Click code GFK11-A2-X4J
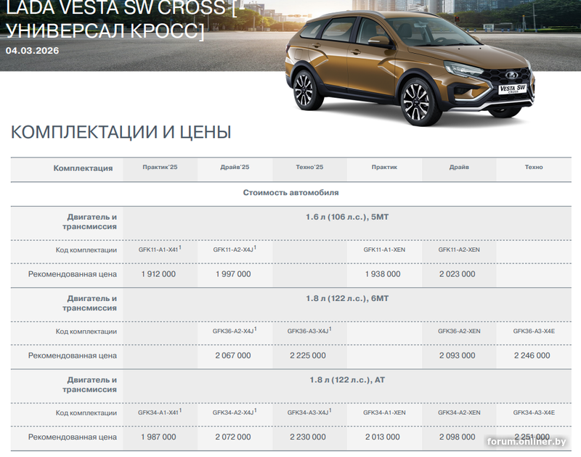 point(235,249)
